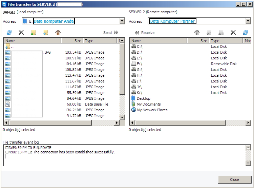
Task: Open remote Address dropdown arrow
Action: [248, 21]
